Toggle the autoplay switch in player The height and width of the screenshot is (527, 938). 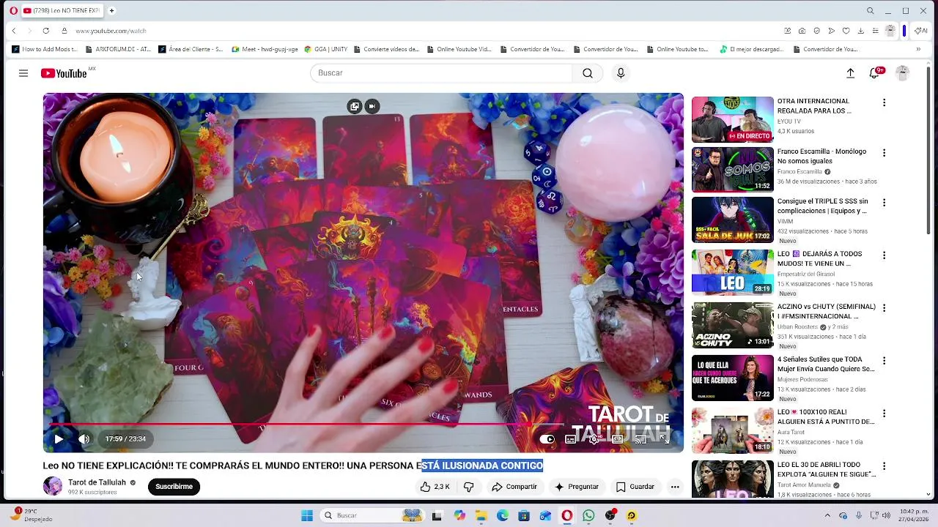coord(547,439)
